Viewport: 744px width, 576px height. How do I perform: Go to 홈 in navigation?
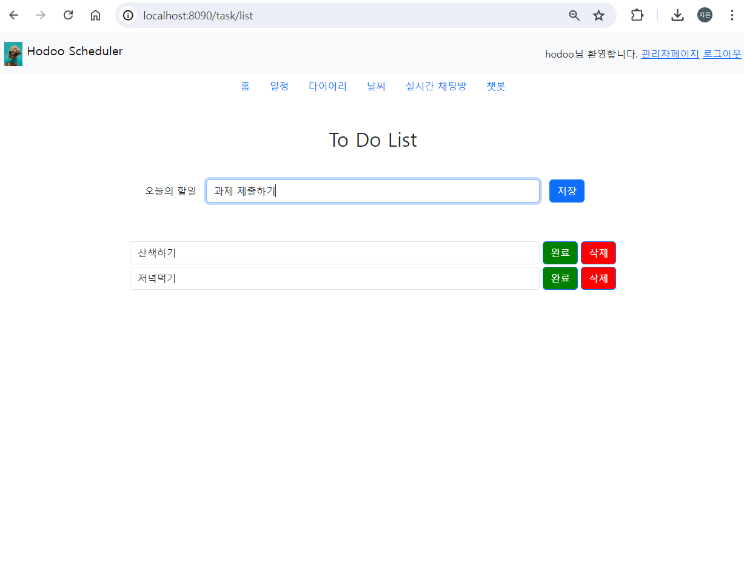[x=245, y=86]
